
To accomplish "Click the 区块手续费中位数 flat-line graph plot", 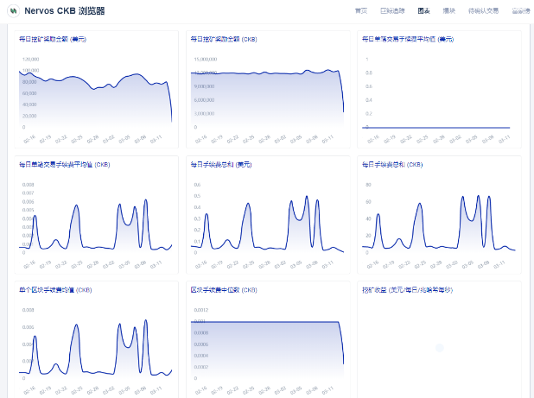I will coord(267,351).
